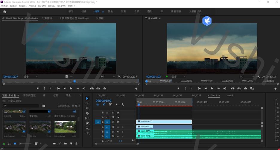
Task: Toggle V3 track output eye
Action: click(x=118, y=113)
